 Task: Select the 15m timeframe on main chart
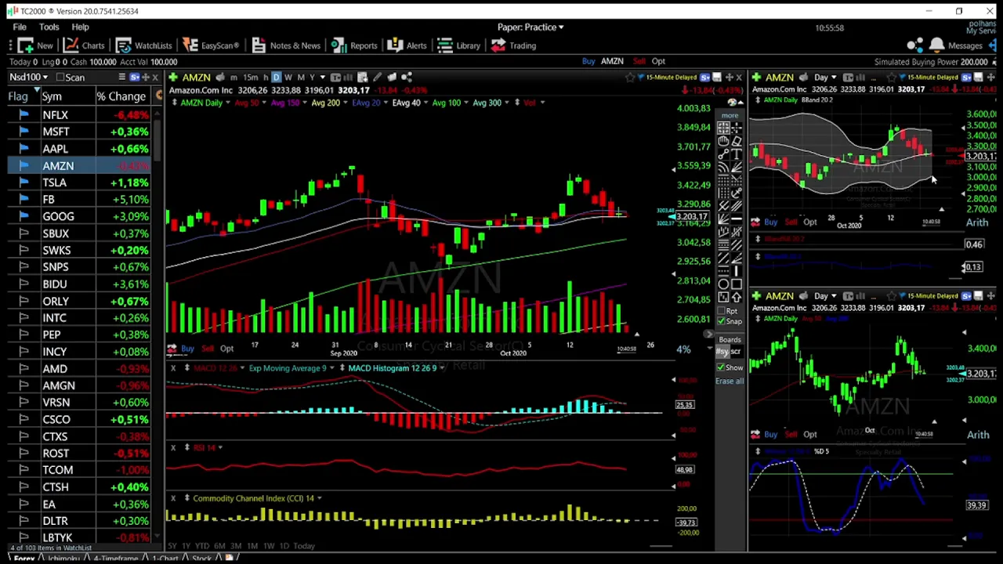[x=250, y=77]
